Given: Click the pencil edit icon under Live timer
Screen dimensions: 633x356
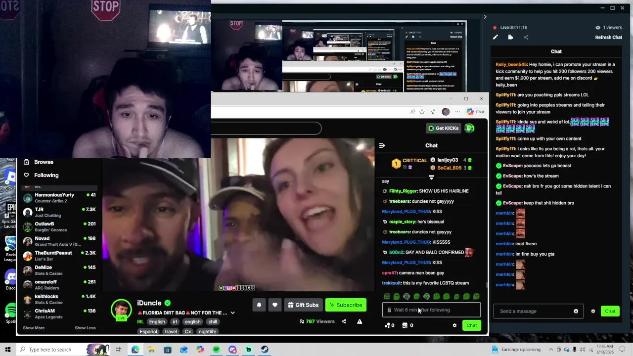Looking at the screenshot, I should pos(496,37).
